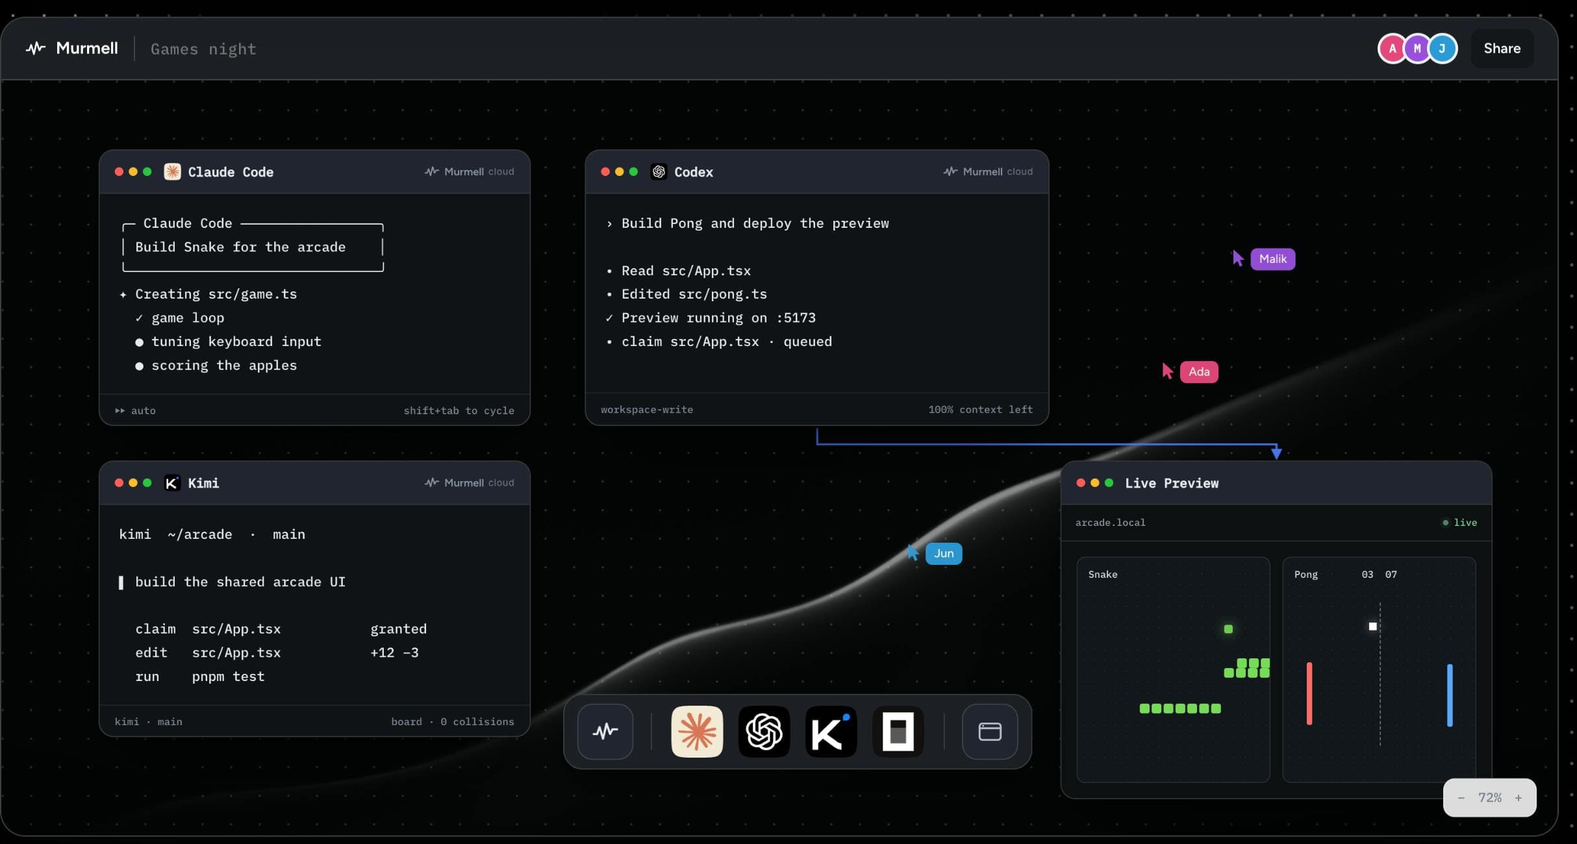Open the Snake game thumbnail

pyautogui.click(x=1173, y=669)
